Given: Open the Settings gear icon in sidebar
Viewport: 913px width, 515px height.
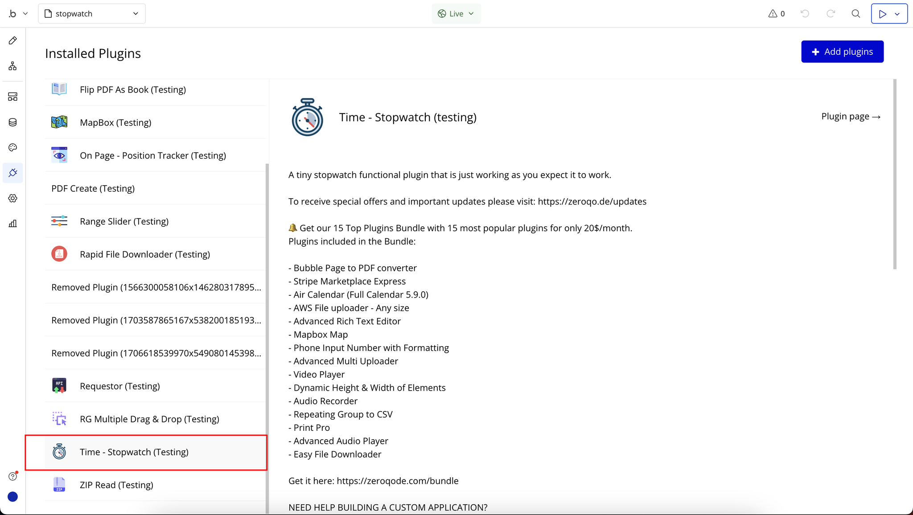Looking at the screenshot, I should (12, 198).
